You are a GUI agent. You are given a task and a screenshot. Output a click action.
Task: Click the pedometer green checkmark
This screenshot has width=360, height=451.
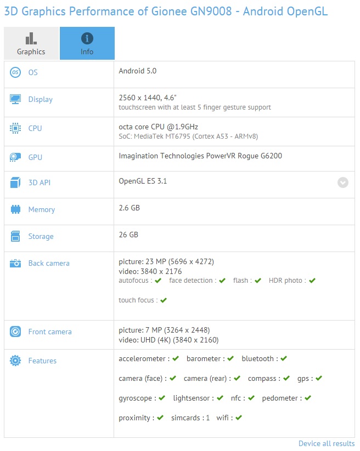[x=308, y=398]
